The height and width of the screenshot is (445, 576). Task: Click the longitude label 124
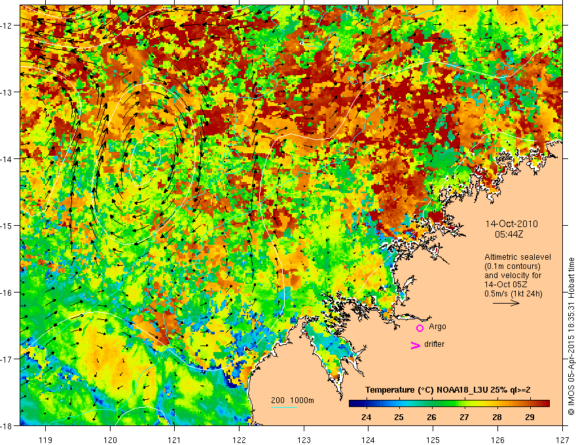[369, 440]
